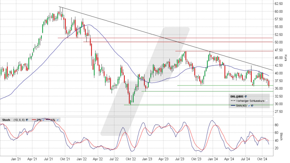Click the 47.50 price axis label
Screen dimensions: 290x163
[x=278, y=50]
